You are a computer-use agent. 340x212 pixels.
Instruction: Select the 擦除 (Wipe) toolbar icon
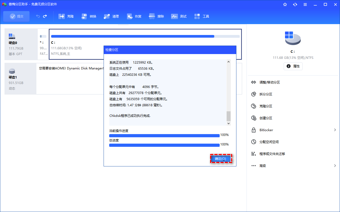pos(156,16)
